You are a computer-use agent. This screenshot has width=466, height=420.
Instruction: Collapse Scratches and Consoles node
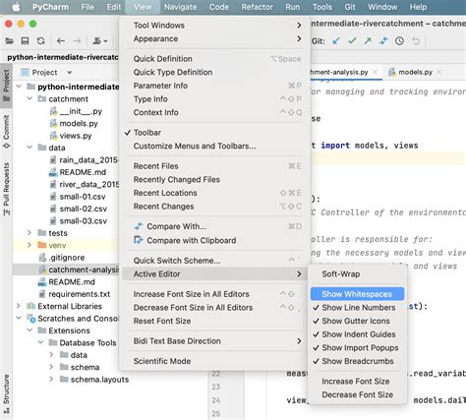pos(19,318)
